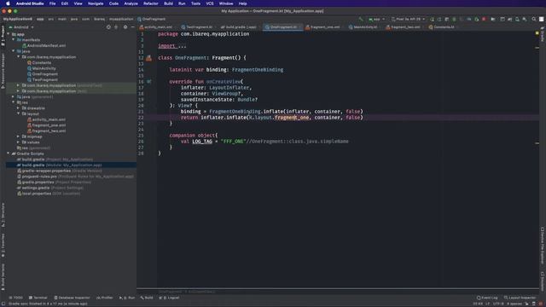The height and width of the screenshot is (307, 546).
Task: Open the Logcat tool window
Action: (x=169, y=298)
